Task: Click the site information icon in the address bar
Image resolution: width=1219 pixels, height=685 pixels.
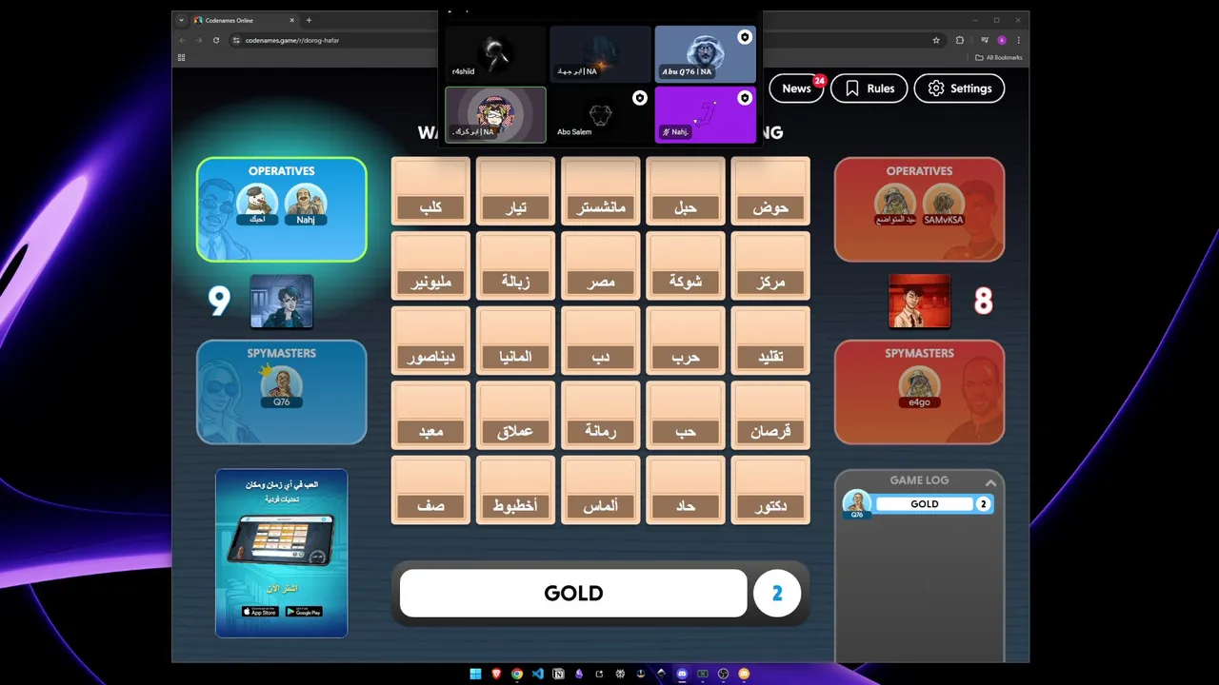Action: (236, 40)
